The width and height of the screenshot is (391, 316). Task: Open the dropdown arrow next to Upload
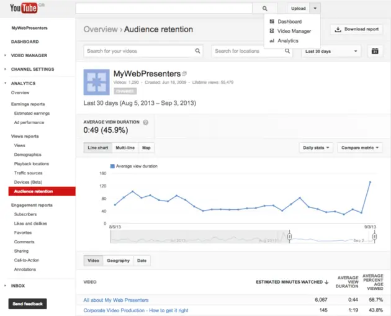(315, 9)
